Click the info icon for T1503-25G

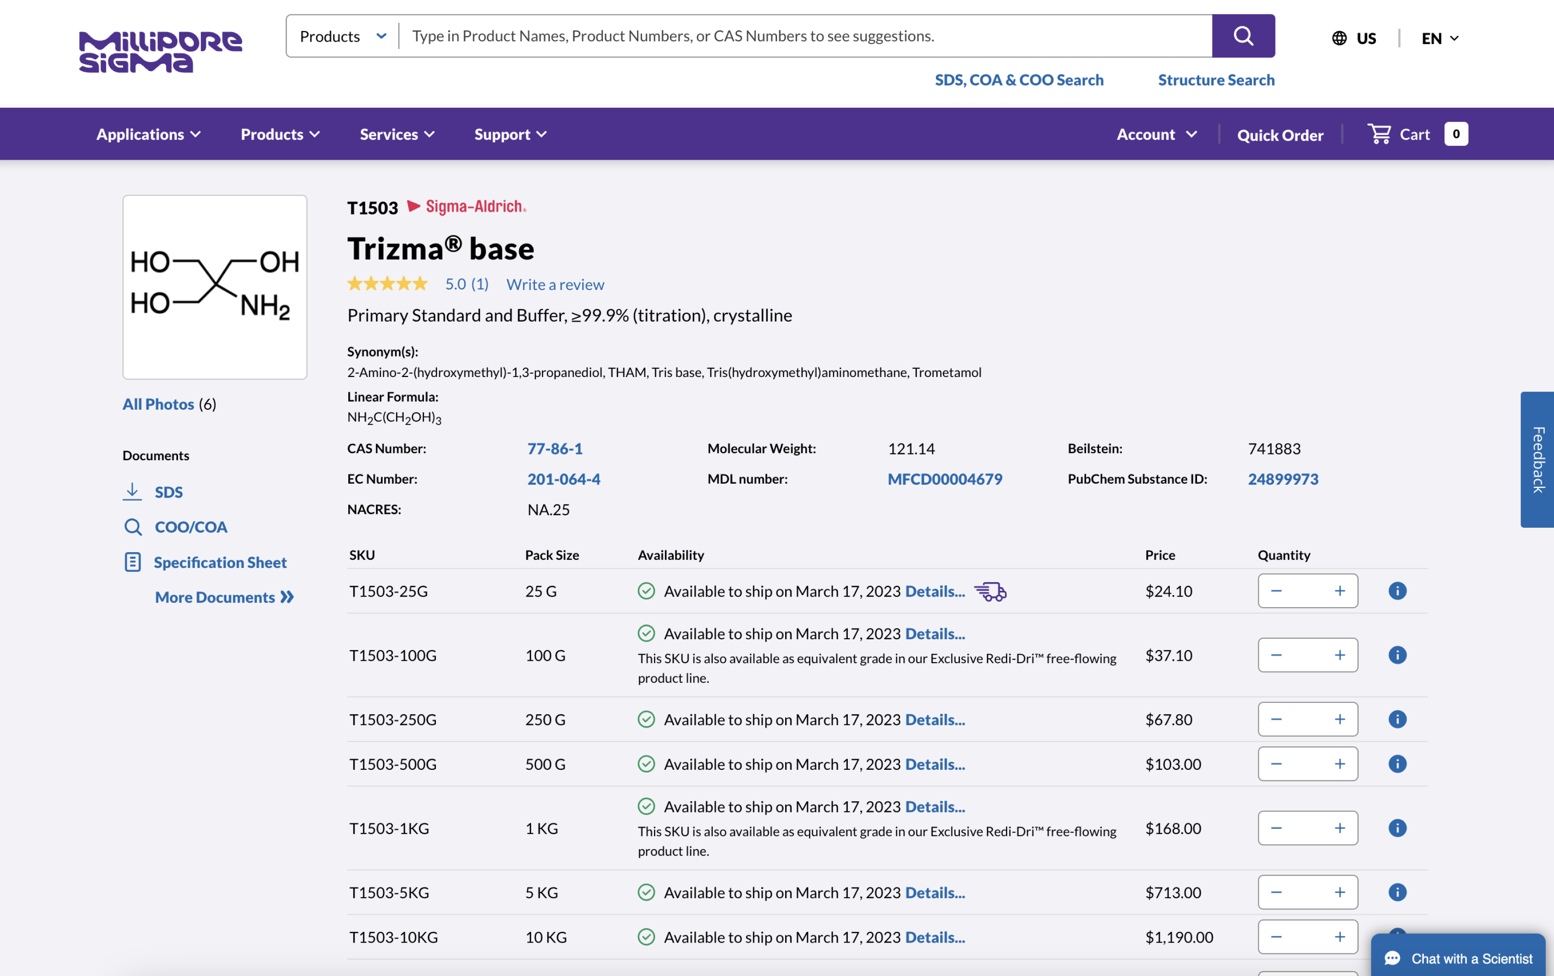pos(1397,591)
